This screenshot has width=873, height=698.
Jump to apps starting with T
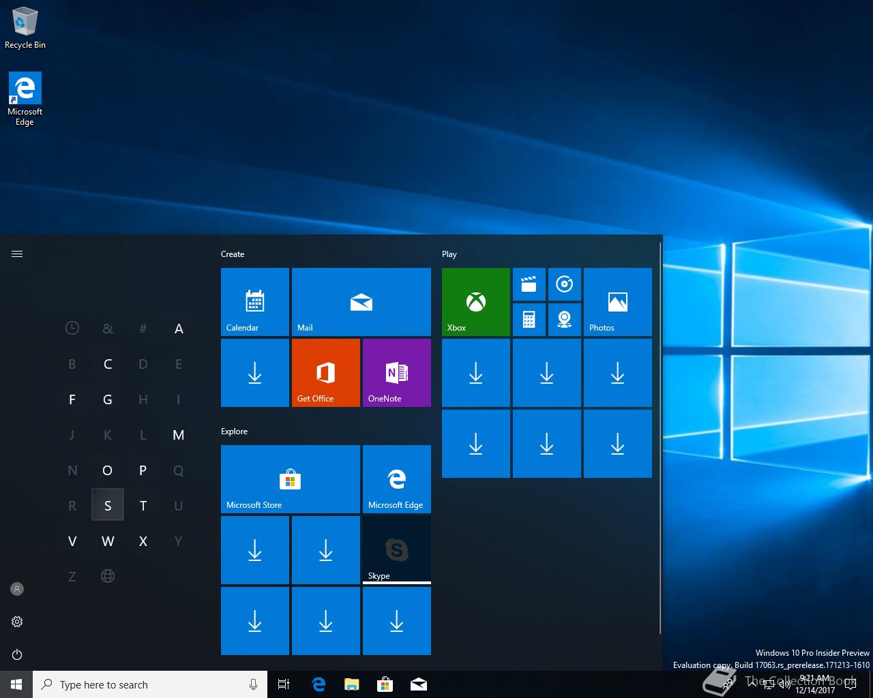[143, 506]
